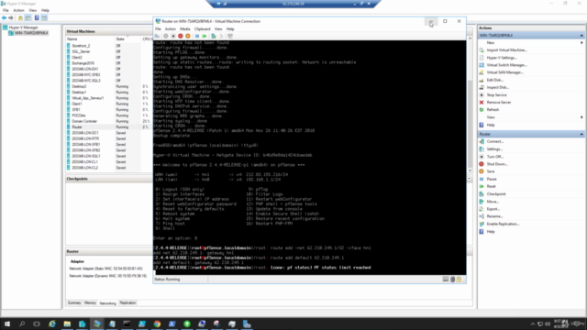Click Export in Router actions
The height and width of the screenshot is (330, 587).
click(493, 209)
